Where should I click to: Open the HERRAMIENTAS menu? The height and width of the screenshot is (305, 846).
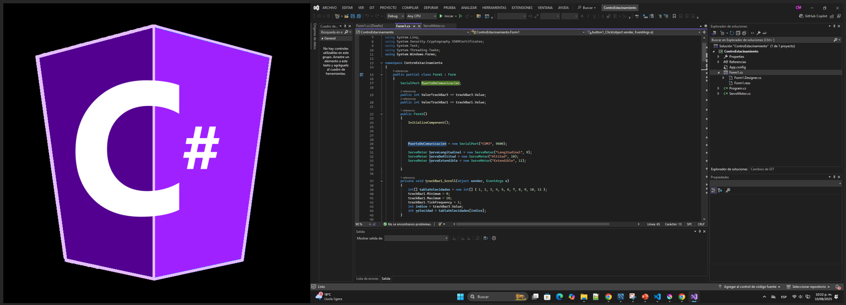coord(494,8)
